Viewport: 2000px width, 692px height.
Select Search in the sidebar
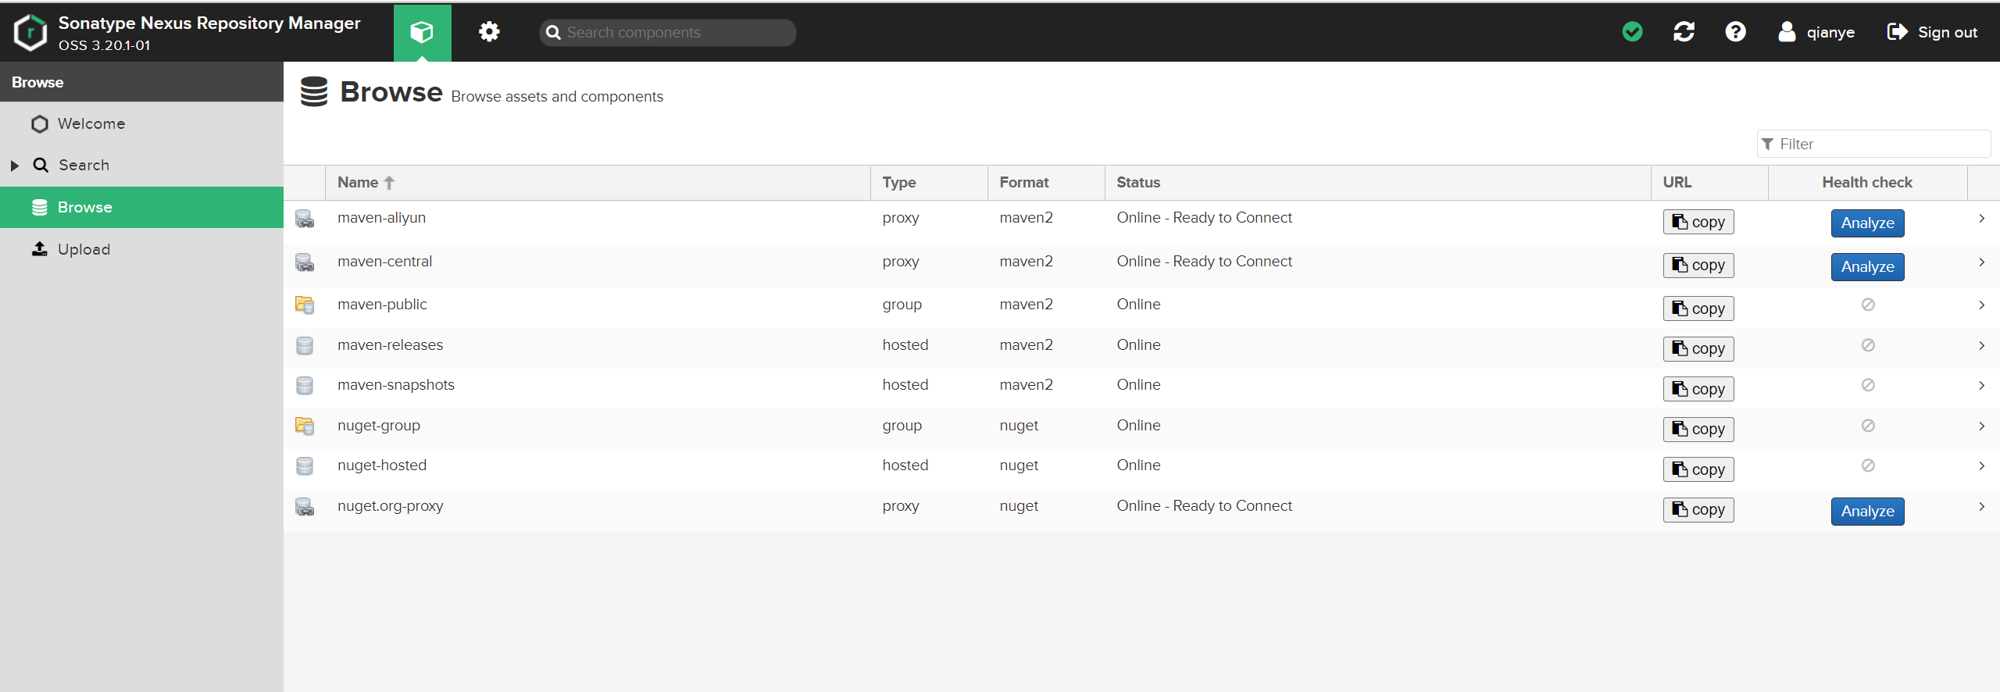[x=141, y=165]
